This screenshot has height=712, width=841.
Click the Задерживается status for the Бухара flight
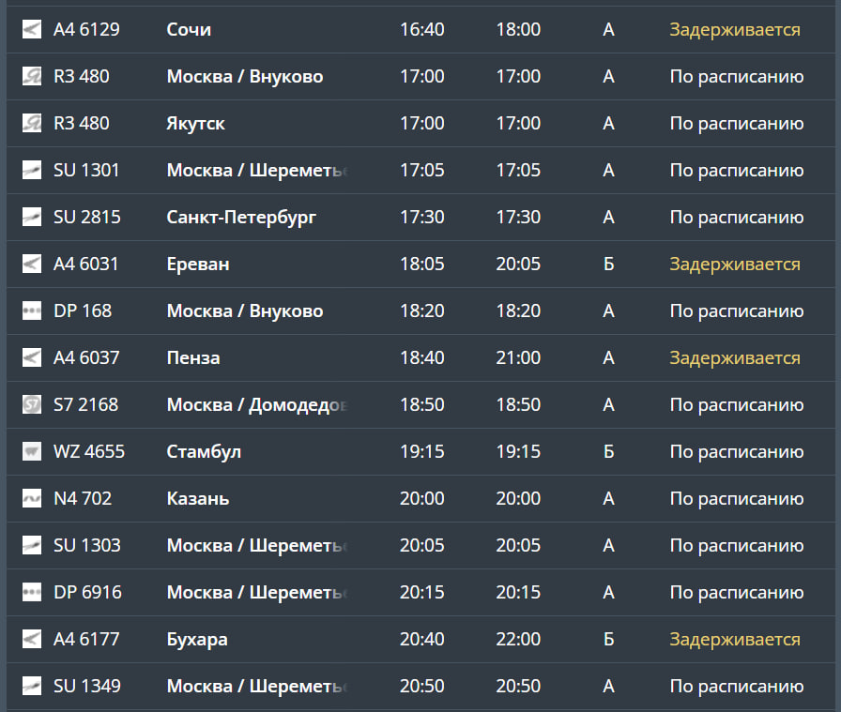coord(734,640)
